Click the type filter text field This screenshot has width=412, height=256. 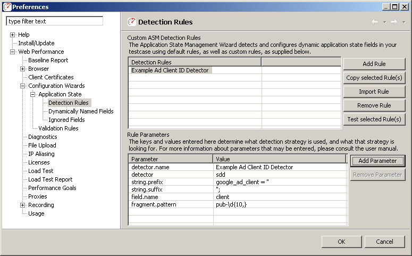(x=54, y=21)
